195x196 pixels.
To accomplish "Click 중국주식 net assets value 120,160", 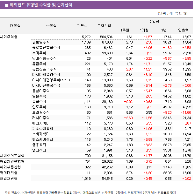I will tap(106, 102).
